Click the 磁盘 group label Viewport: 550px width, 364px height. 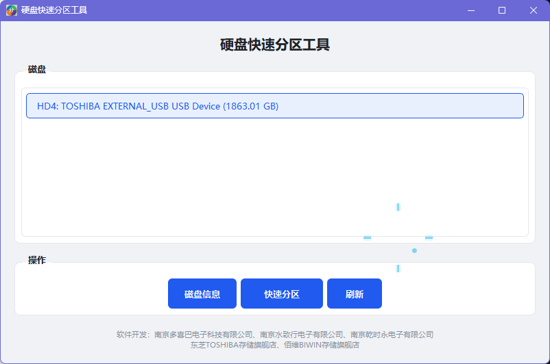37,69
